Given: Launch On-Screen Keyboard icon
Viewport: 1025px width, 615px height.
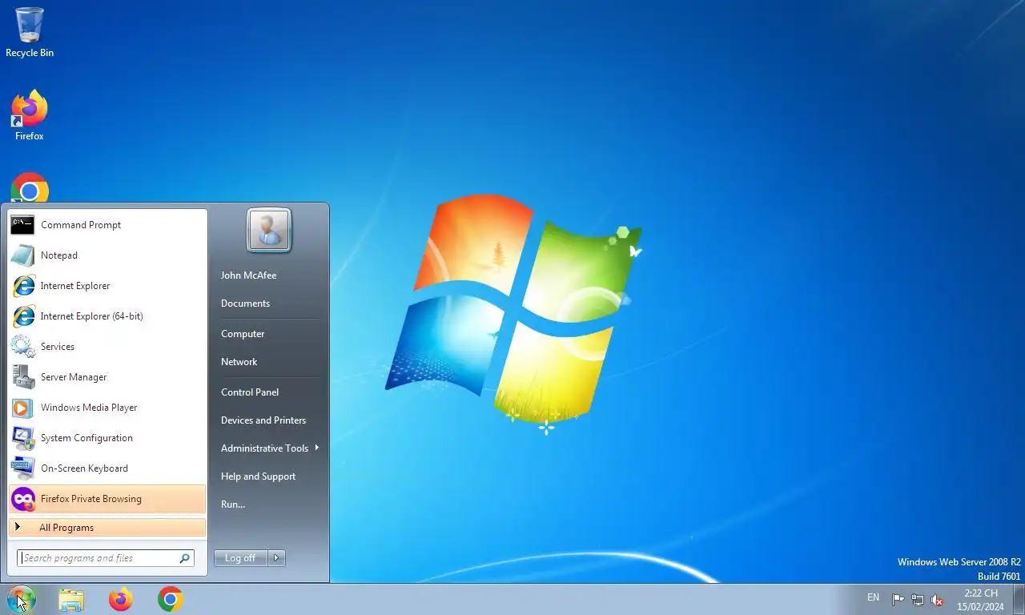Looking at the screenshot, I should tap(22, 468).
